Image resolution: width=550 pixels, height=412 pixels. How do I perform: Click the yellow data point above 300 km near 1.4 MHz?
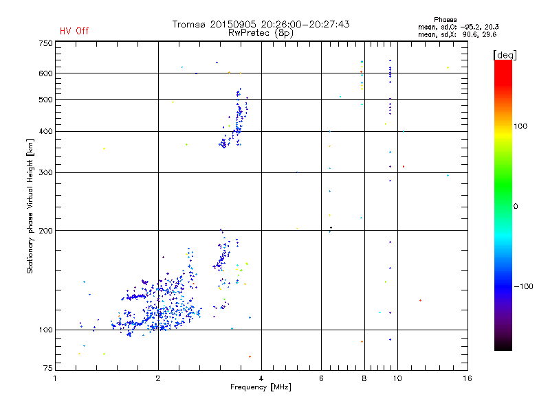[104, 148]
